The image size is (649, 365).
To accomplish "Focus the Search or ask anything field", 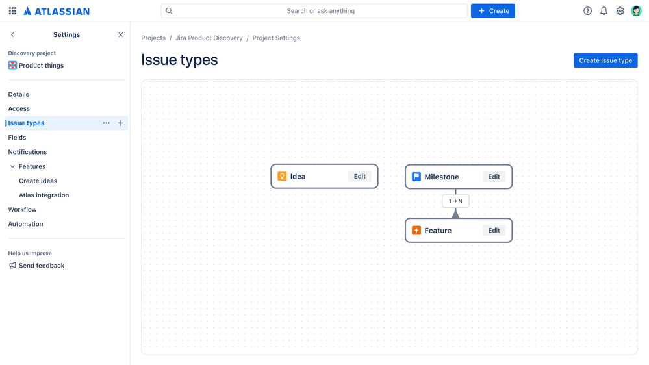I will click(314, 11).
